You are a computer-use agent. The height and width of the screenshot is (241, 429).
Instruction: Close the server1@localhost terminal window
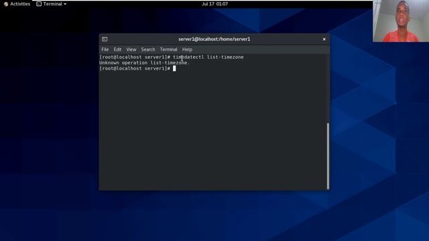[324, 39]
